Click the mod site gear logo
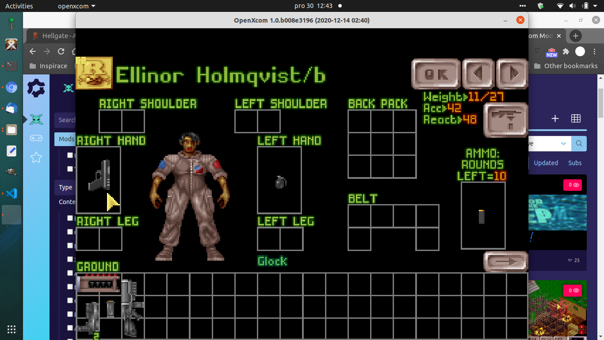 tap(36, 88)
